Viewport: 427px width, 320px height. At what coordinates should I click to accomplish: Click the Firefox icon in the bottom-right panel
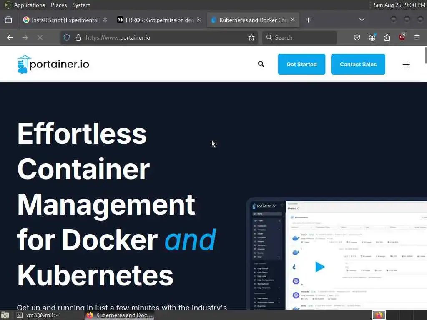[379, 315]
